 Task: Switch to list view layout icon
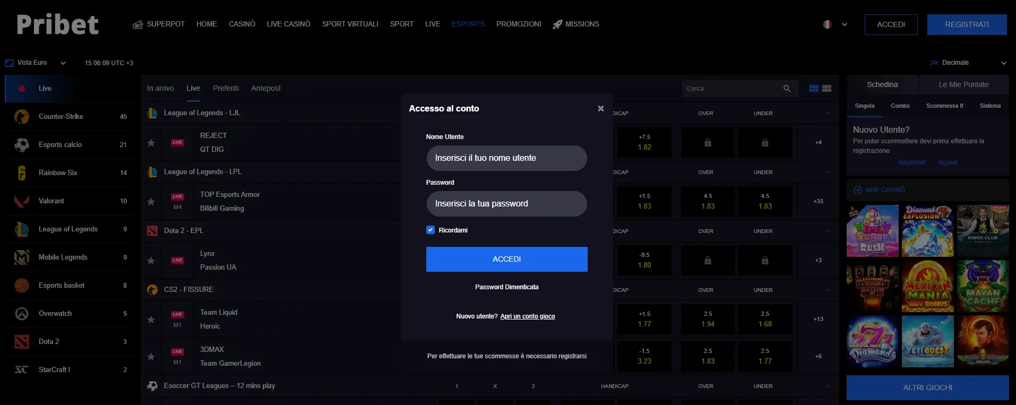click(x=827, y=89)
